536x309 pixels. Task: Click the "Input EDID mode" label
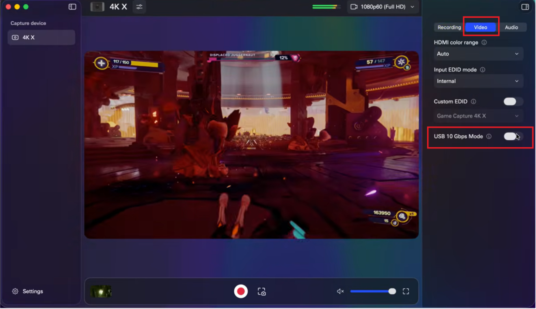pos(455,70)
